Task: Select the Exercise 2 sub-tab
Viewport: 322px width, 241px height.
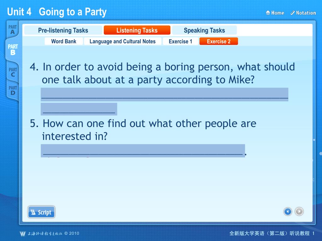Action: pos(219,41)
